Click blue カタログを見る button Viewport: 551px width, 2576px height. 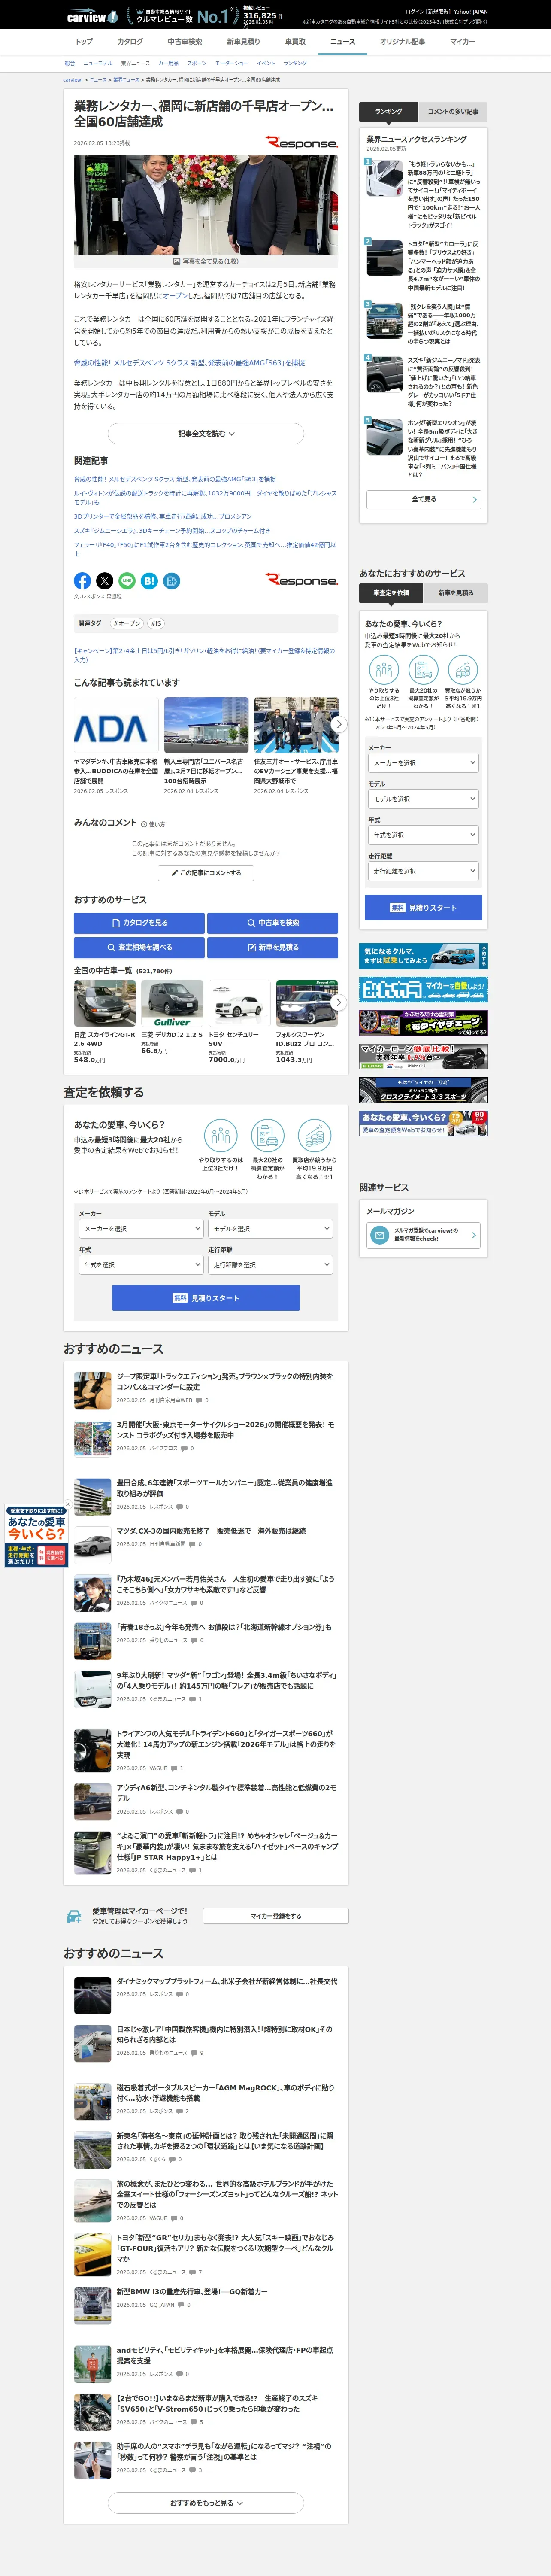[139, 923]
